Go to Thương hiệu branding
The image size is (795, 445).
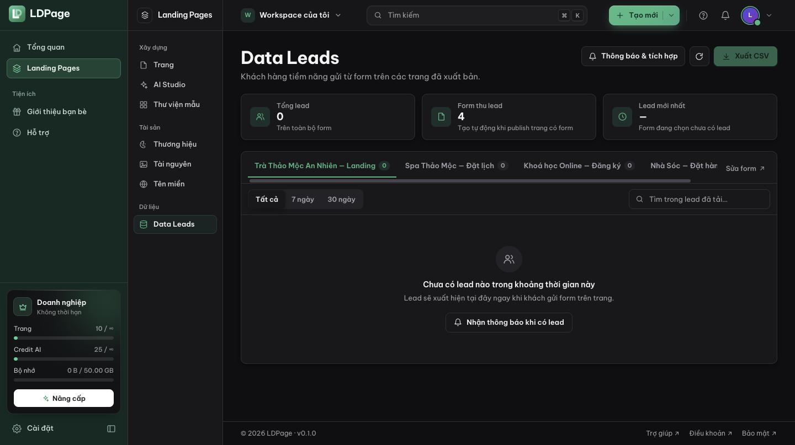pos(175,144)
